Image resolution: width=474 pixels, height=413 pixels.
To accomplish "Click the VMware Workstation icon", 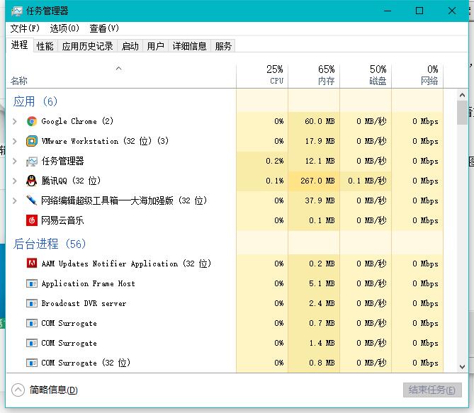I will (x=32, y=141).
